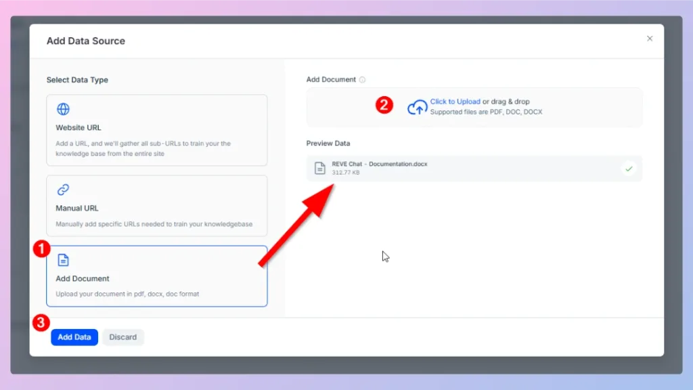Image resolution: width=693 pixels, height=390 pixels.
Task: Choose the Add Document data type card
Action: tap(157, 276)
